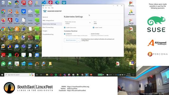The width and height of the screenshot is (169, 95).
Task: Open the notification center icon
Action: coord(133,75)
